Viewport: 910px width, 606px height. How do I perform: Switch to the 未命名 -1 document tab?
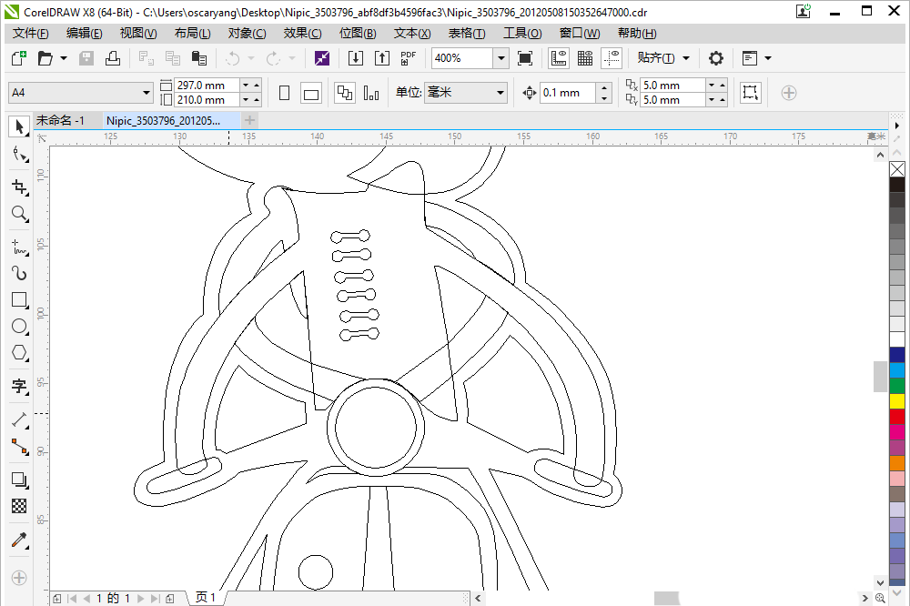(x=60, y=120)
